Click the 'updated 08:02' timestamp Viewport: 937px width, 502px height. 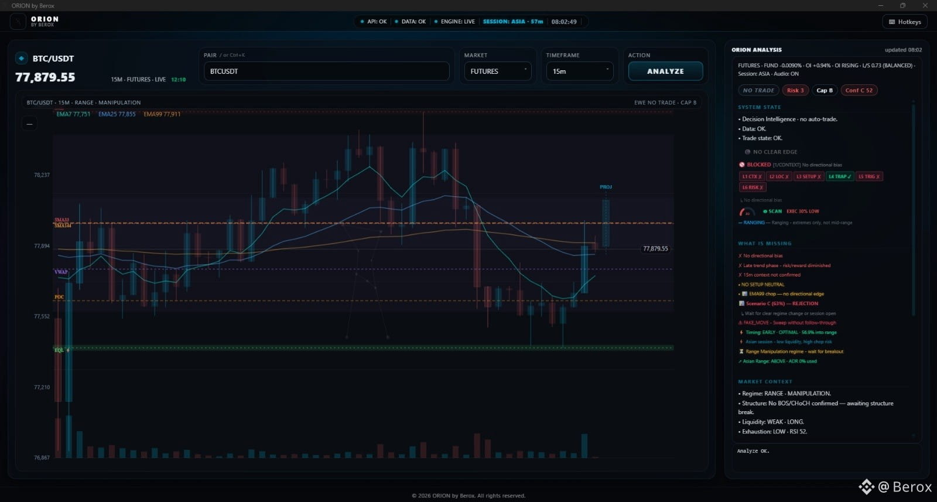point(903,50)
